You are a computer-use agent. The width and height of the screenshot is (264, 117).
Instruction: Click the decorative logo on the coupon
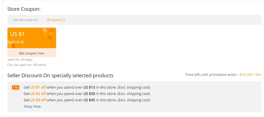[49, 33]
